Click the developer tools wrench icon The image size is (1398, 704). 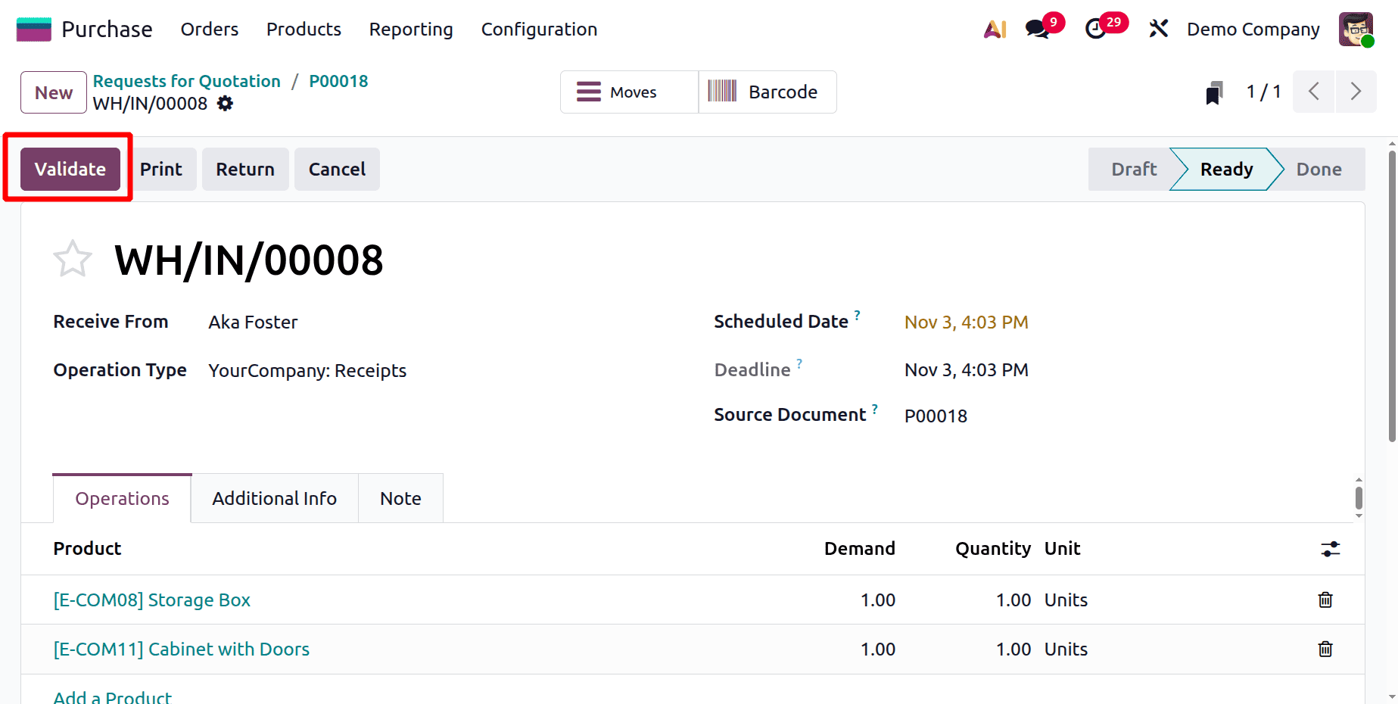click(x=1158, y=28)
